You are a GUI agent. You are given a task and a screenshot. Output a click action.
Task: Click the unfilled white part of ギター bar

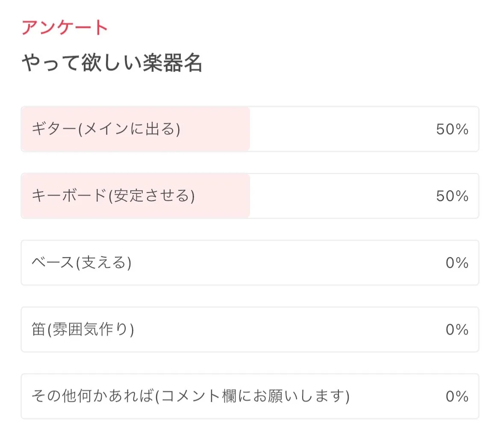pyautogui.click(x=342, y=129)
